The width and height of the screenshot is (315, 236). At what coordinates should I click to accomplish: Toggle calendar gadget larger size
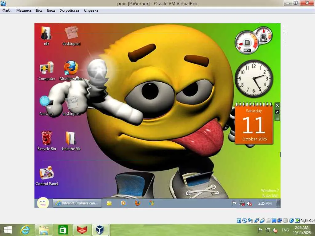pyautogui.click(x=277, y=112)
